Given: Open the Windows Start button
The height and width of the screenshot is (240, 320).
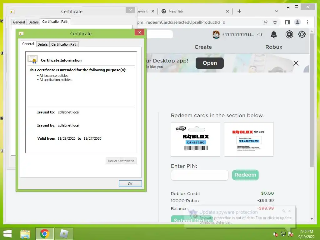Looking at the screenshot, I should [x=7, y=234].
